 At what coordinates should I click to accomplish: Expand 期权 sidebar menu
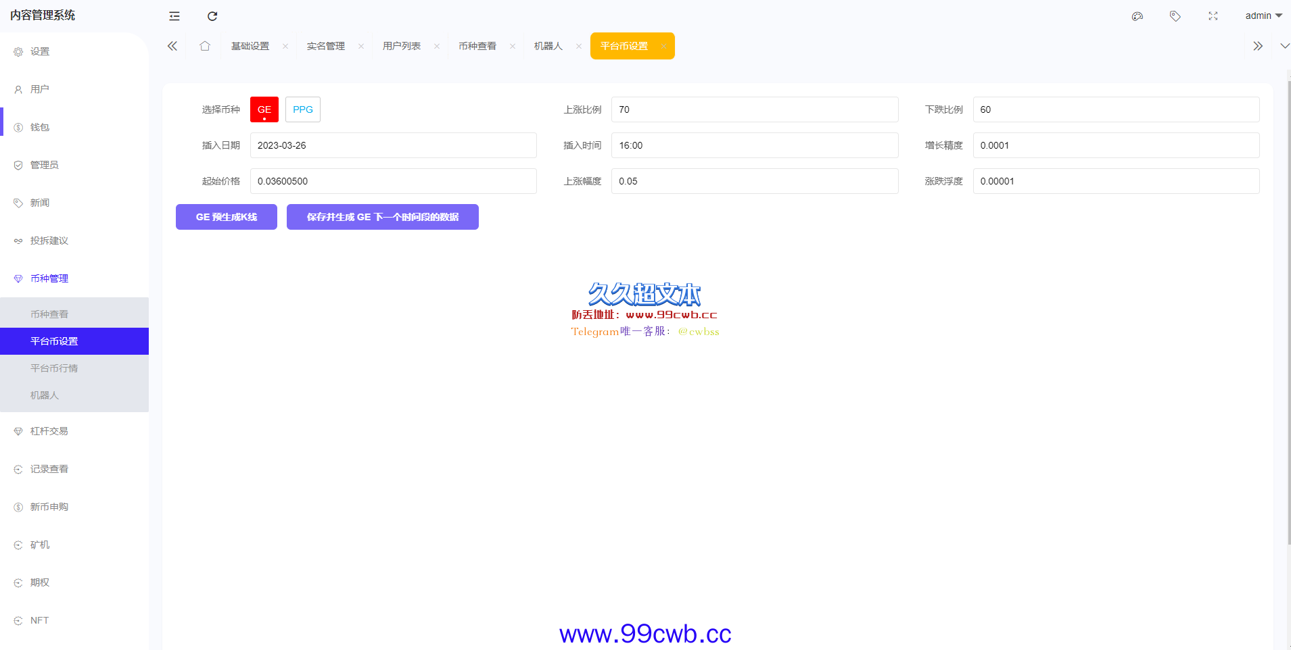click(x=74, y=582)
